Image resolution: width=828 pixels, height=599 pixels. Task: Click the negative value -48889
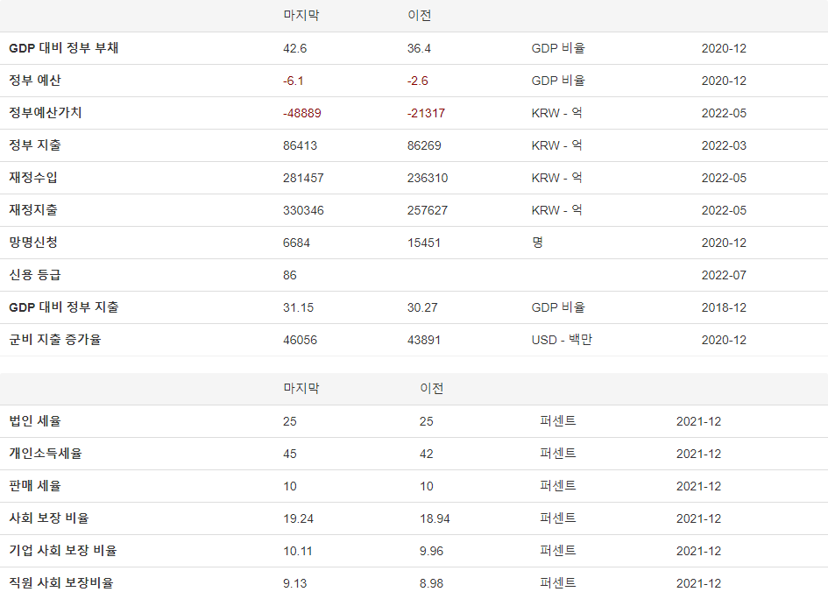pos(302,114)
